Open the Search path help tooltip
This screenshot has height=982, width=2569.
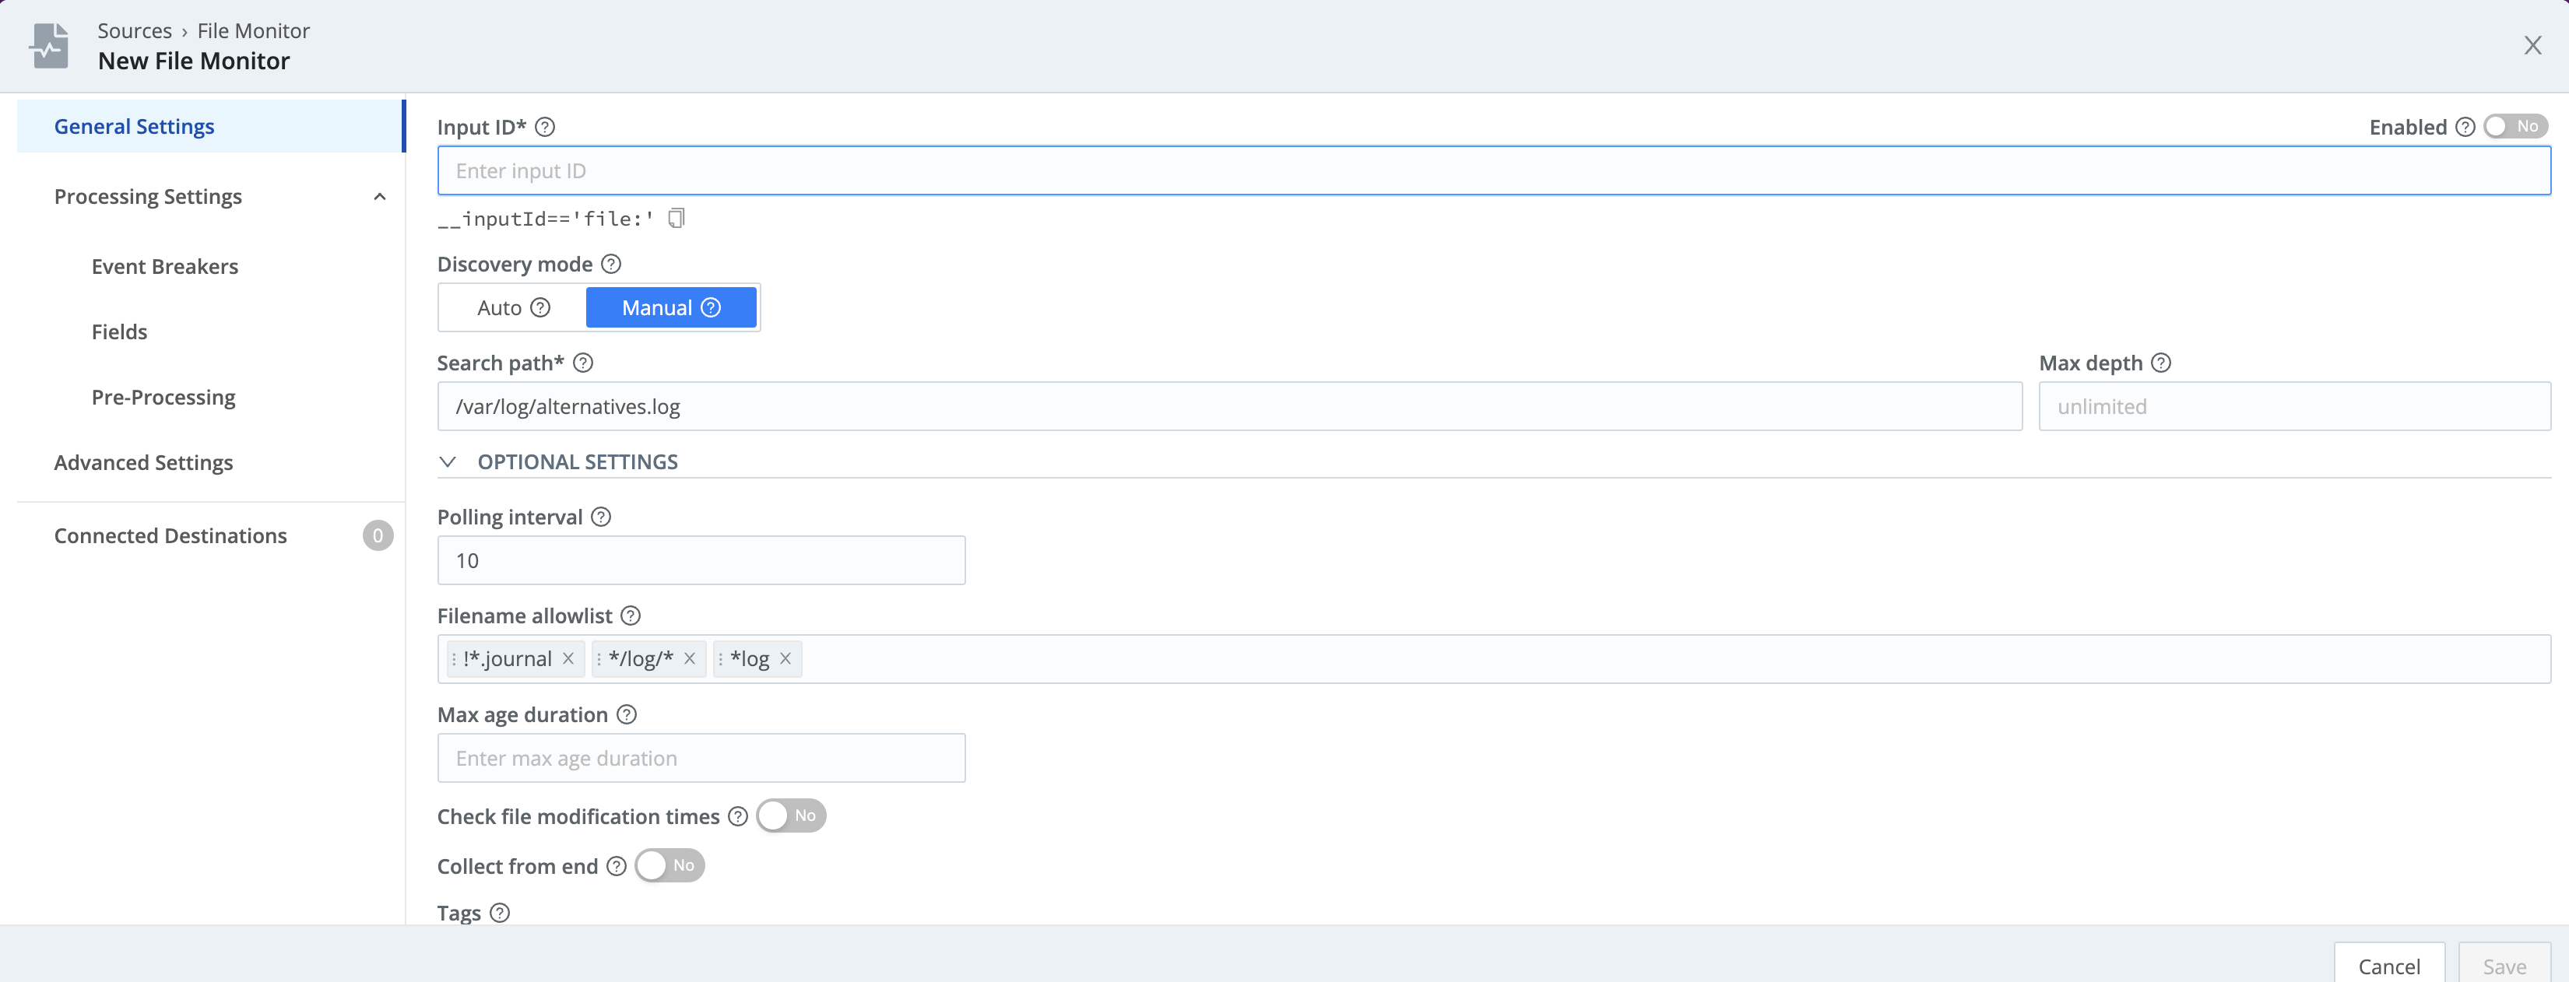[582, 363]
